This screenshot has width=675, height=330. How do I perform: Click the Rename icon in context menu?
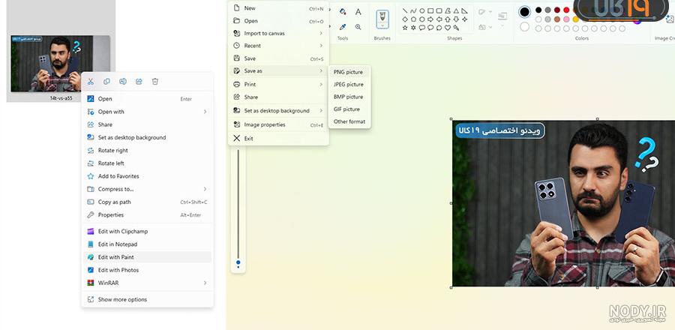point(123,81)
